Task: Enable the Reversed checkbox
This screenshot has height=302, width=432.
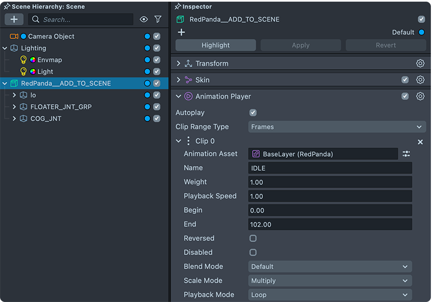Action: (x=253, y=238)
